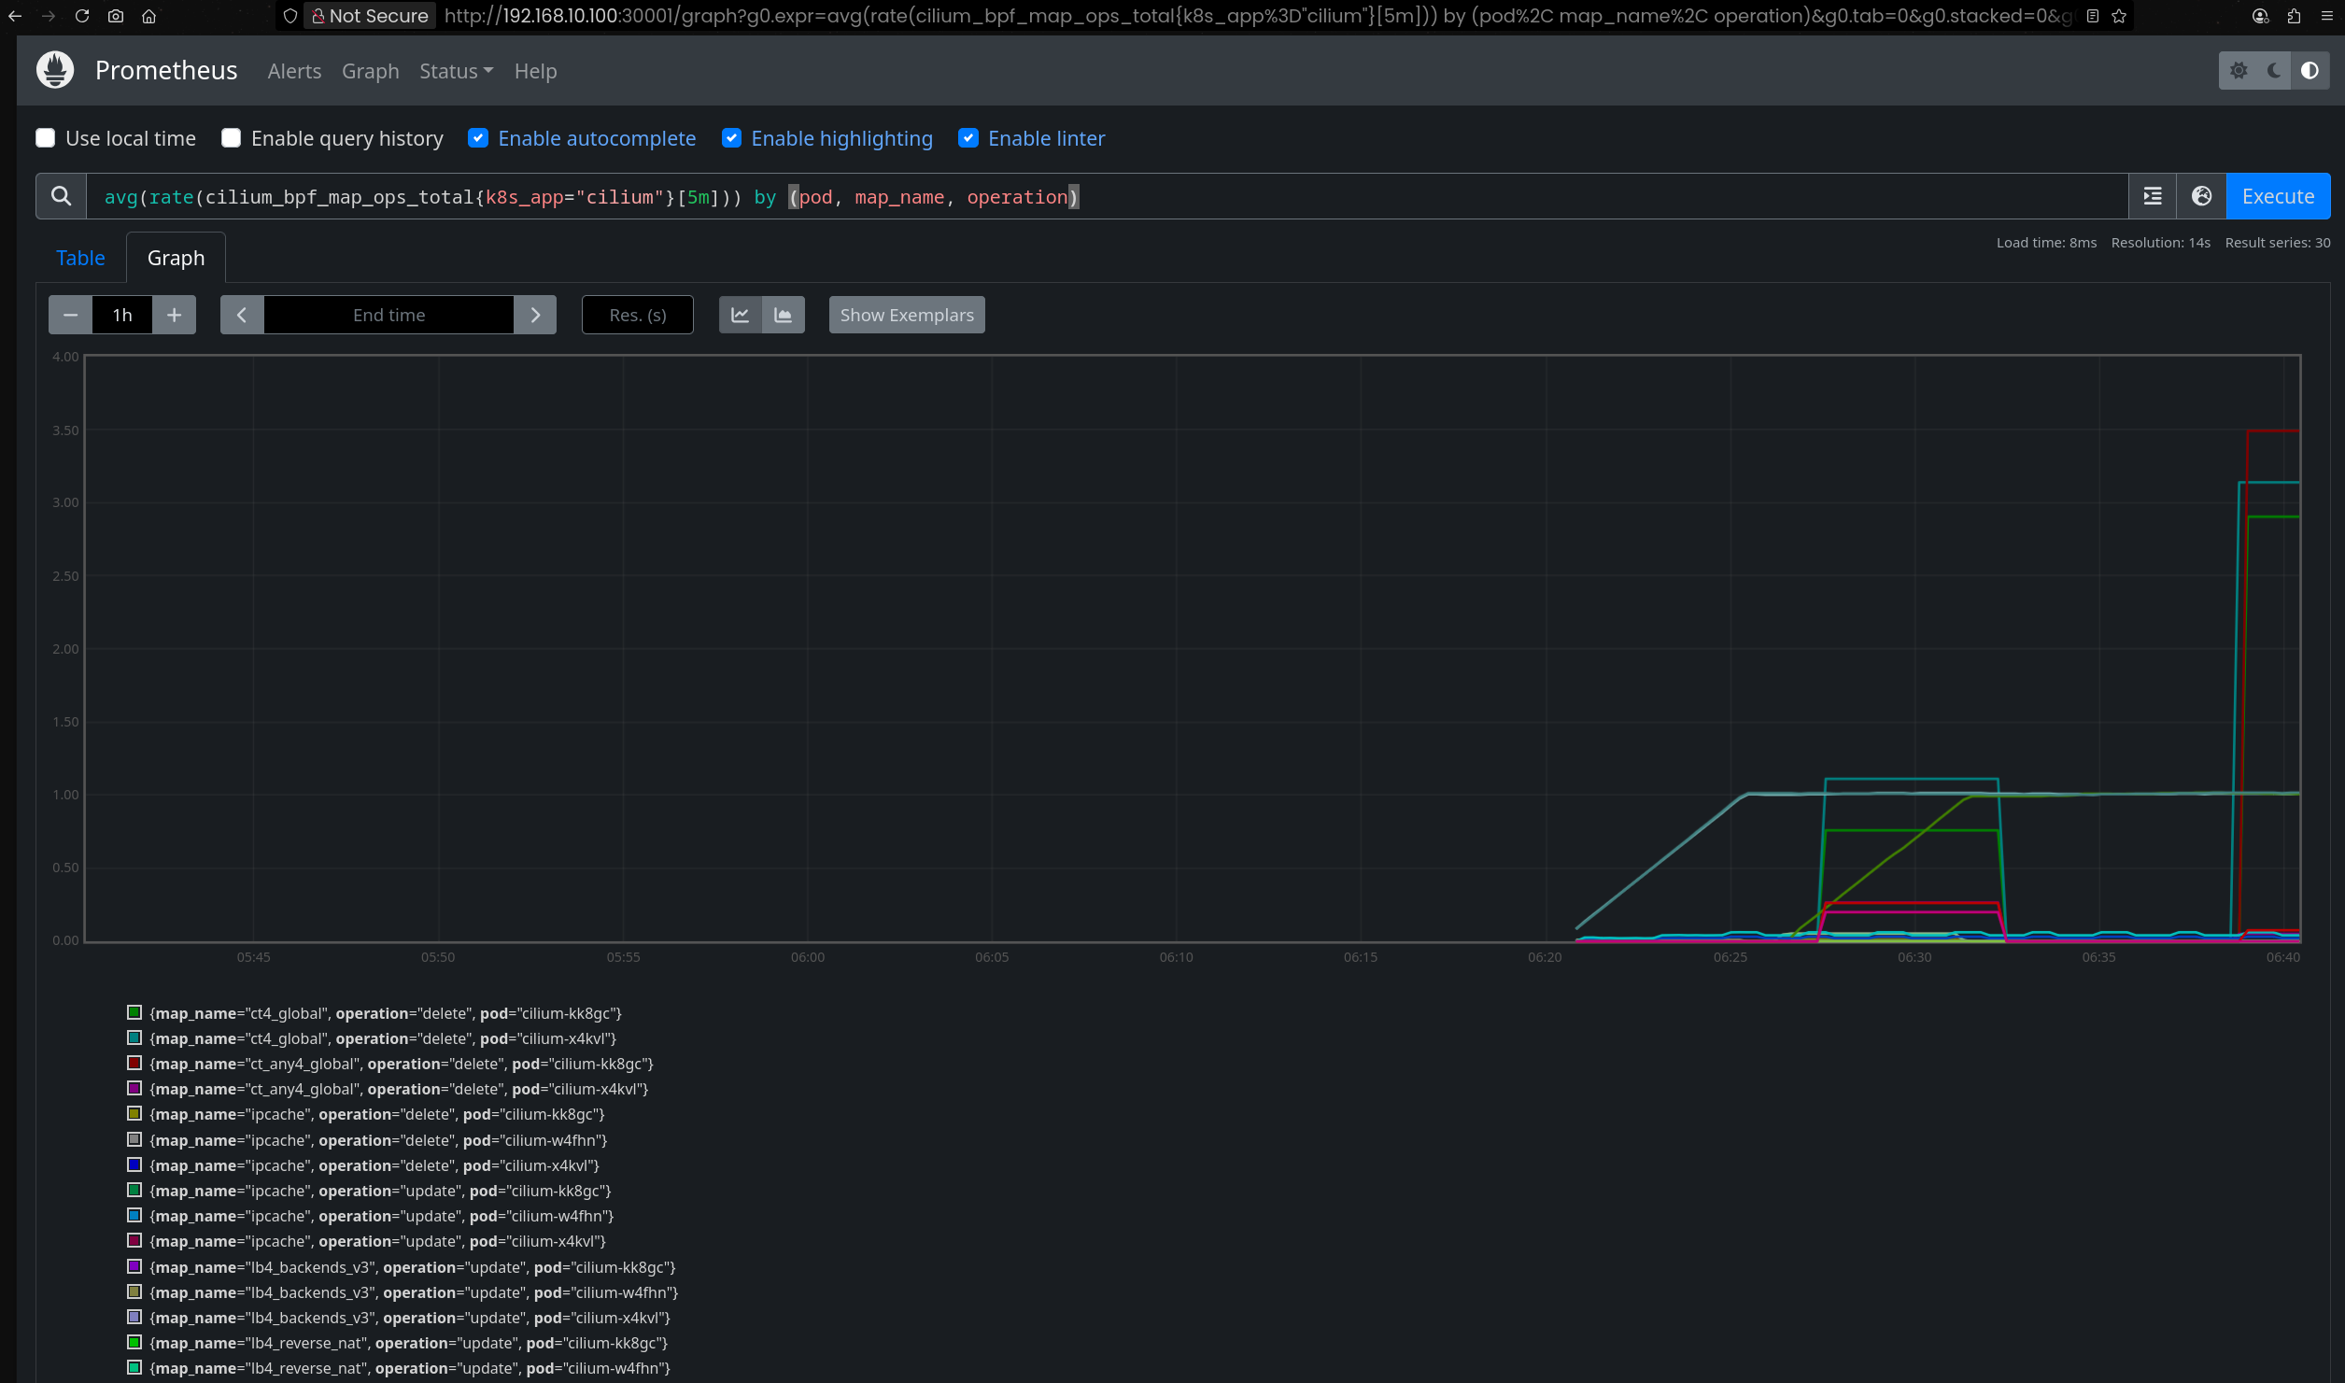Viewport: 2345px width, 1383px height.
Task: Disable the Enable autocomplete checkbox
Action: 478,138
